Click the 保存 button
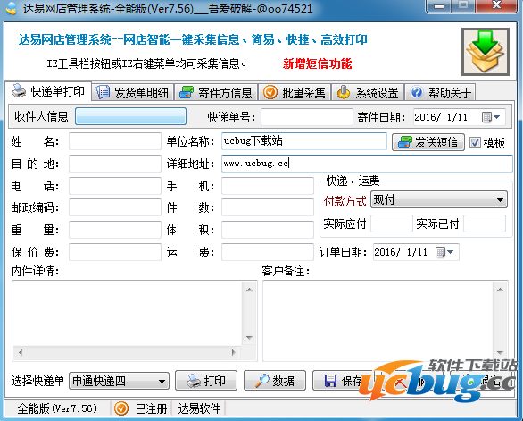Screen dimensions: 523x421 pyautogui.click(x=343, y=381)
